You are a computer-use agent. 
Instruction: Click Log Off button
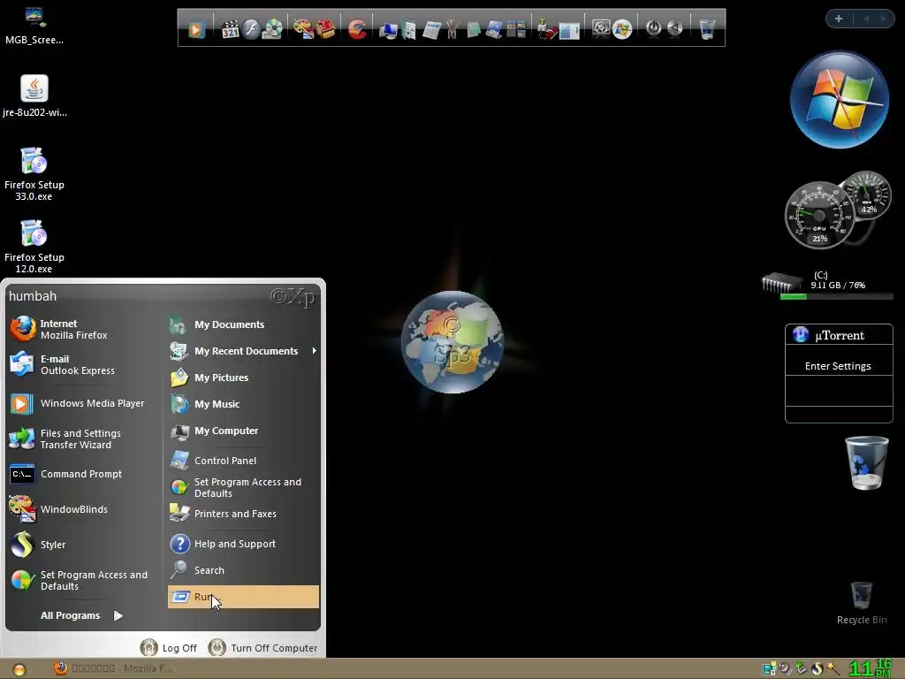pyautogui.click(x=169, y=648)
